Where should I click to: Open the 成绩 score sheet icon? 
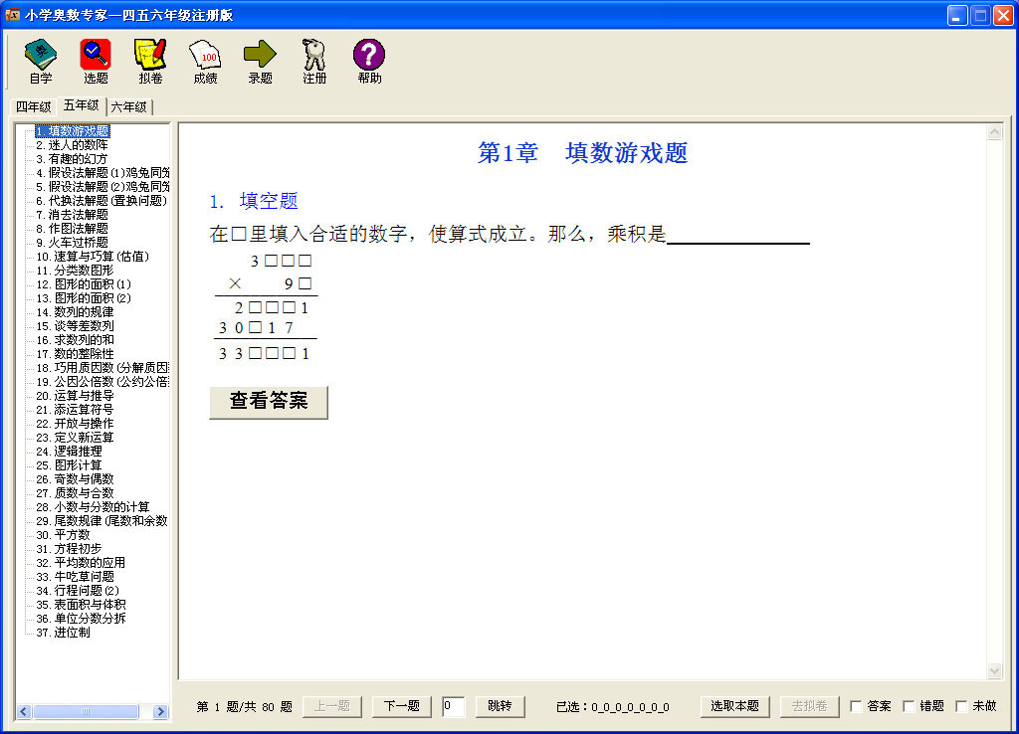click(x=205, y=55)
